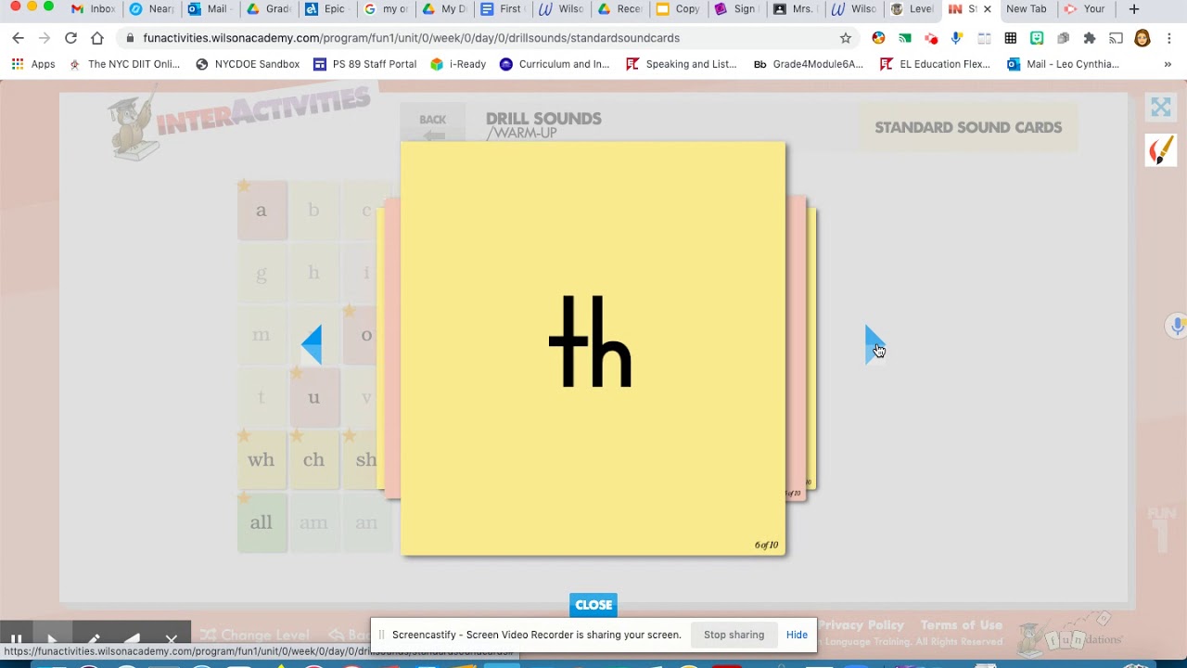Toggle fullscreen mode icon at top right

[x=1160, y=108]
